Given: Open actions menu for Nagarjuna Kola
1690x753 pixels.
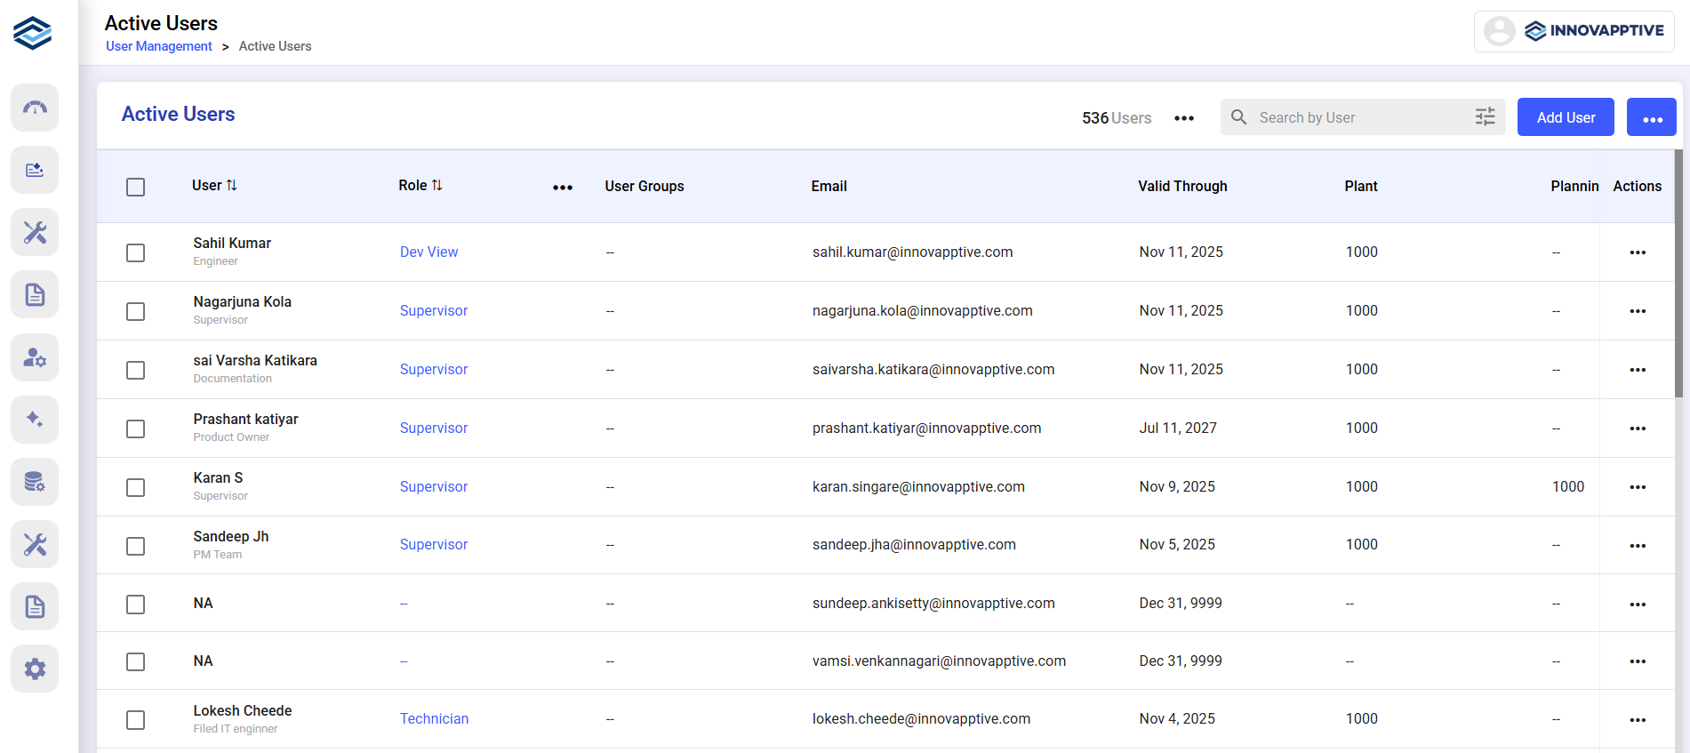Looking at the screenshot, I should (x=1637, y=311).
